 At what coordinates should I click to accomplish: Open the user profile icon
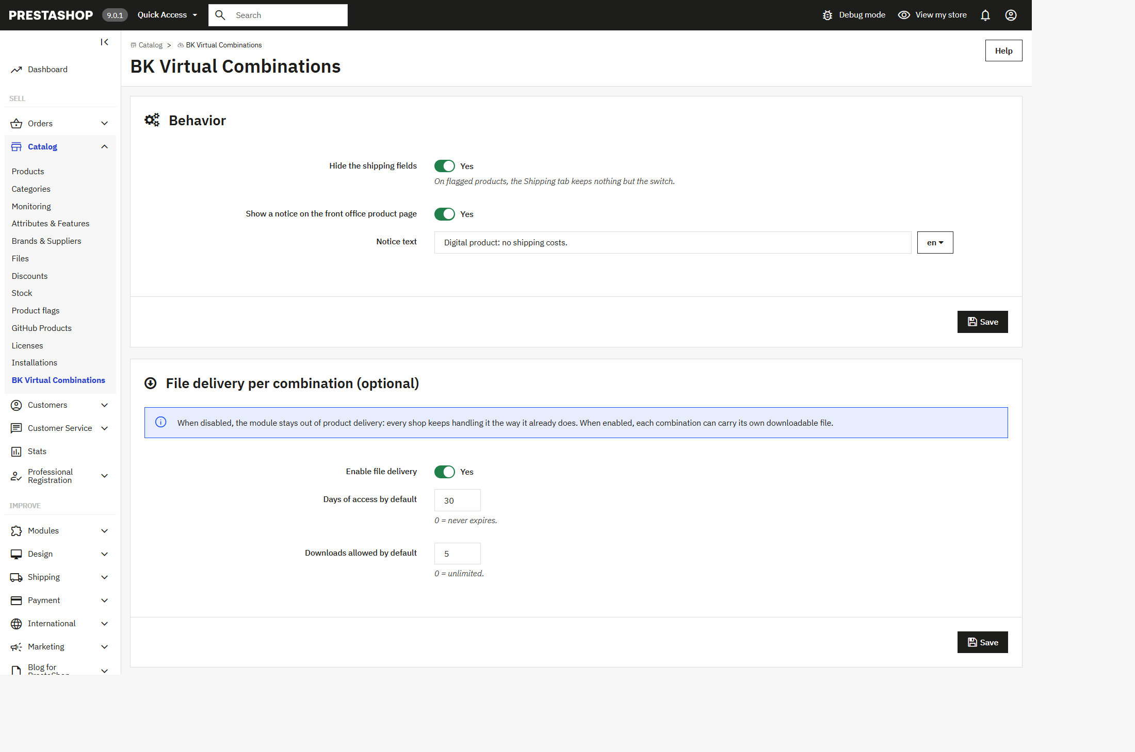click(1011, 15)
